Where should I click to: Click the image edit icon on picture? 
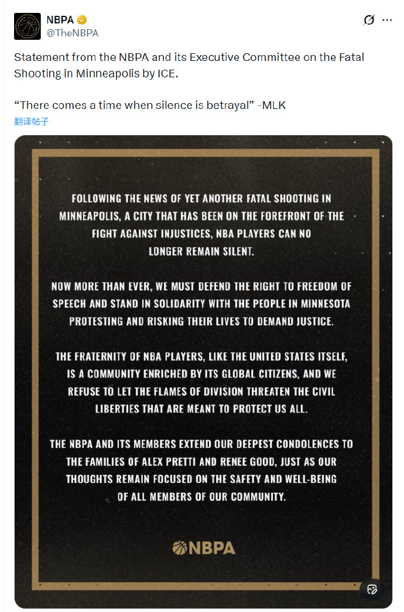tap(372, 590)
